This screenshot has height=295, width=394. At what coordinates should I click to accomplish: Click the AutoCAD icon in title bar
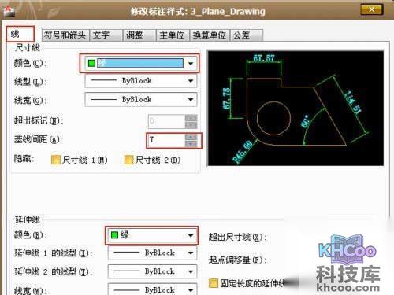coord(9,11)
